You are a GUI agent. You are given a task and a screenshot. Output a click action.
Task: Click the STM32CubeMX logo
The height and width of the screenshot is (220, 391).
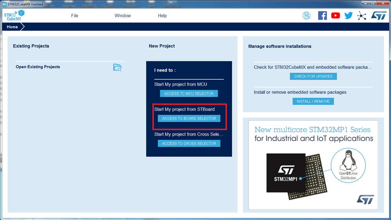[14, 15]
